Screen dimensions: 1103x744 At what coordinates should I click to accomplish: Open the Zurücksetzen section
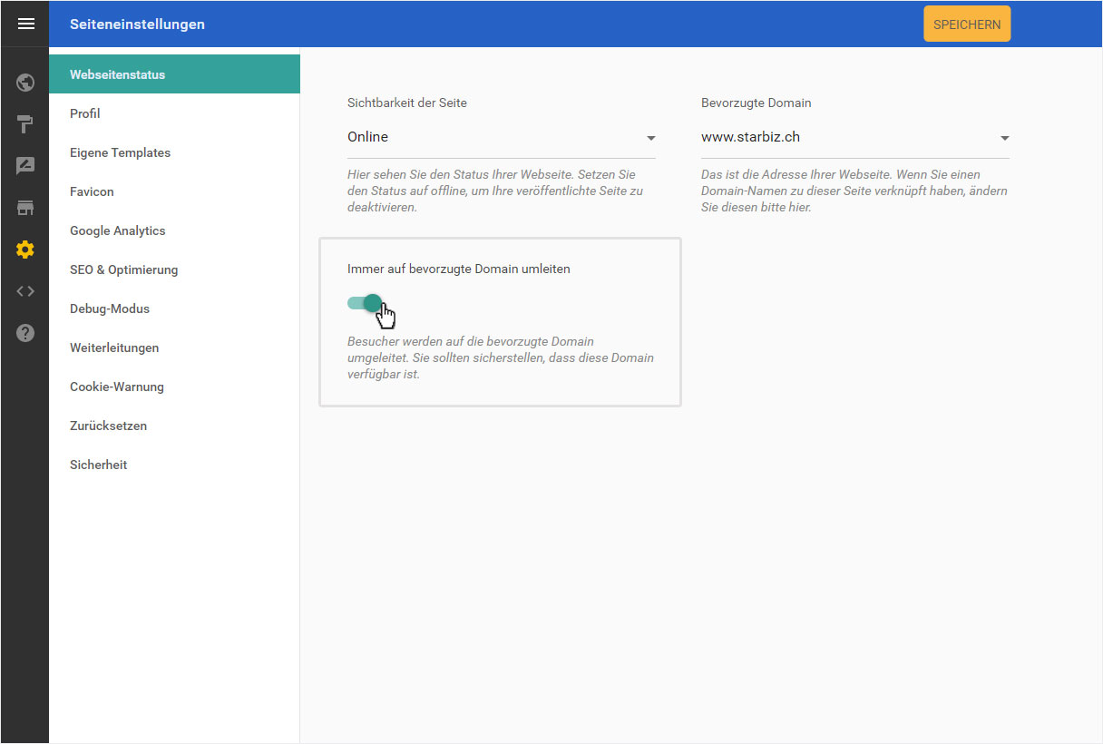[174, 426]
